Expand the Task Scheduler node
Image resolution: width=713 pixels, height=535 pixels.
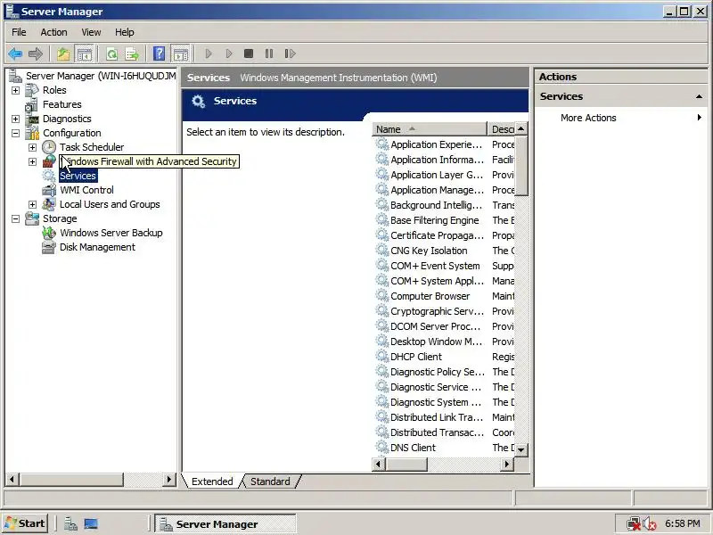coord(32,147)
